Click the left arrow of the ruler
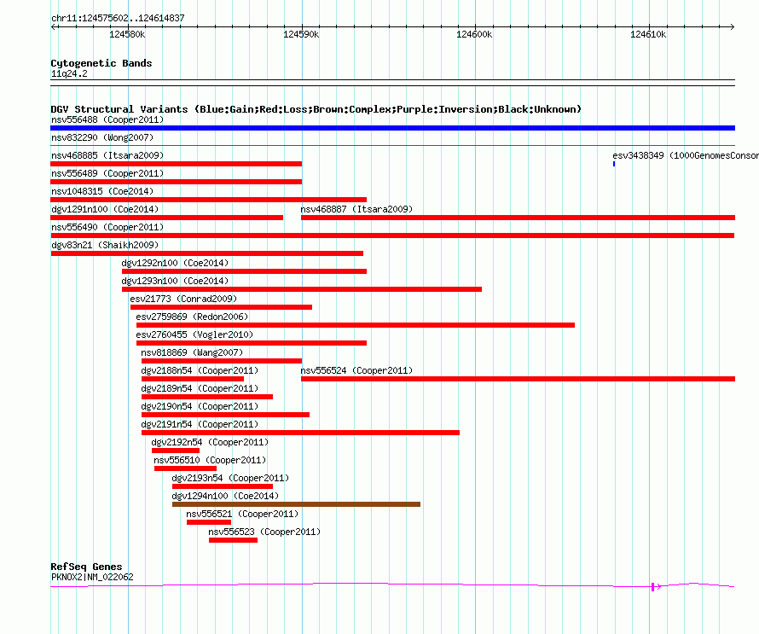This screenshot has width=759, height=634. 54,26
